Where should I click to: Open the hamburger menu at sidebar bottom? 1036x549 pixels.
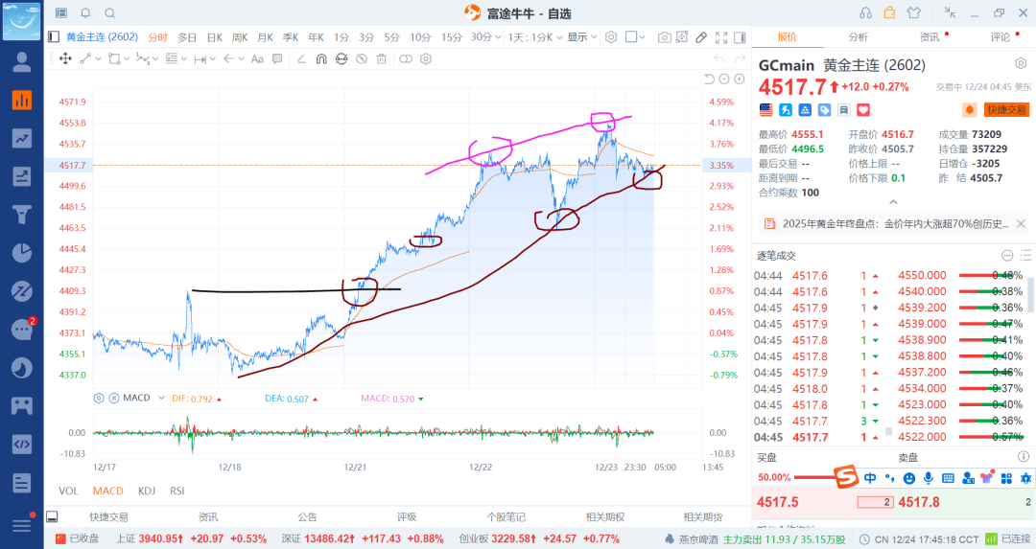(22, 525)
